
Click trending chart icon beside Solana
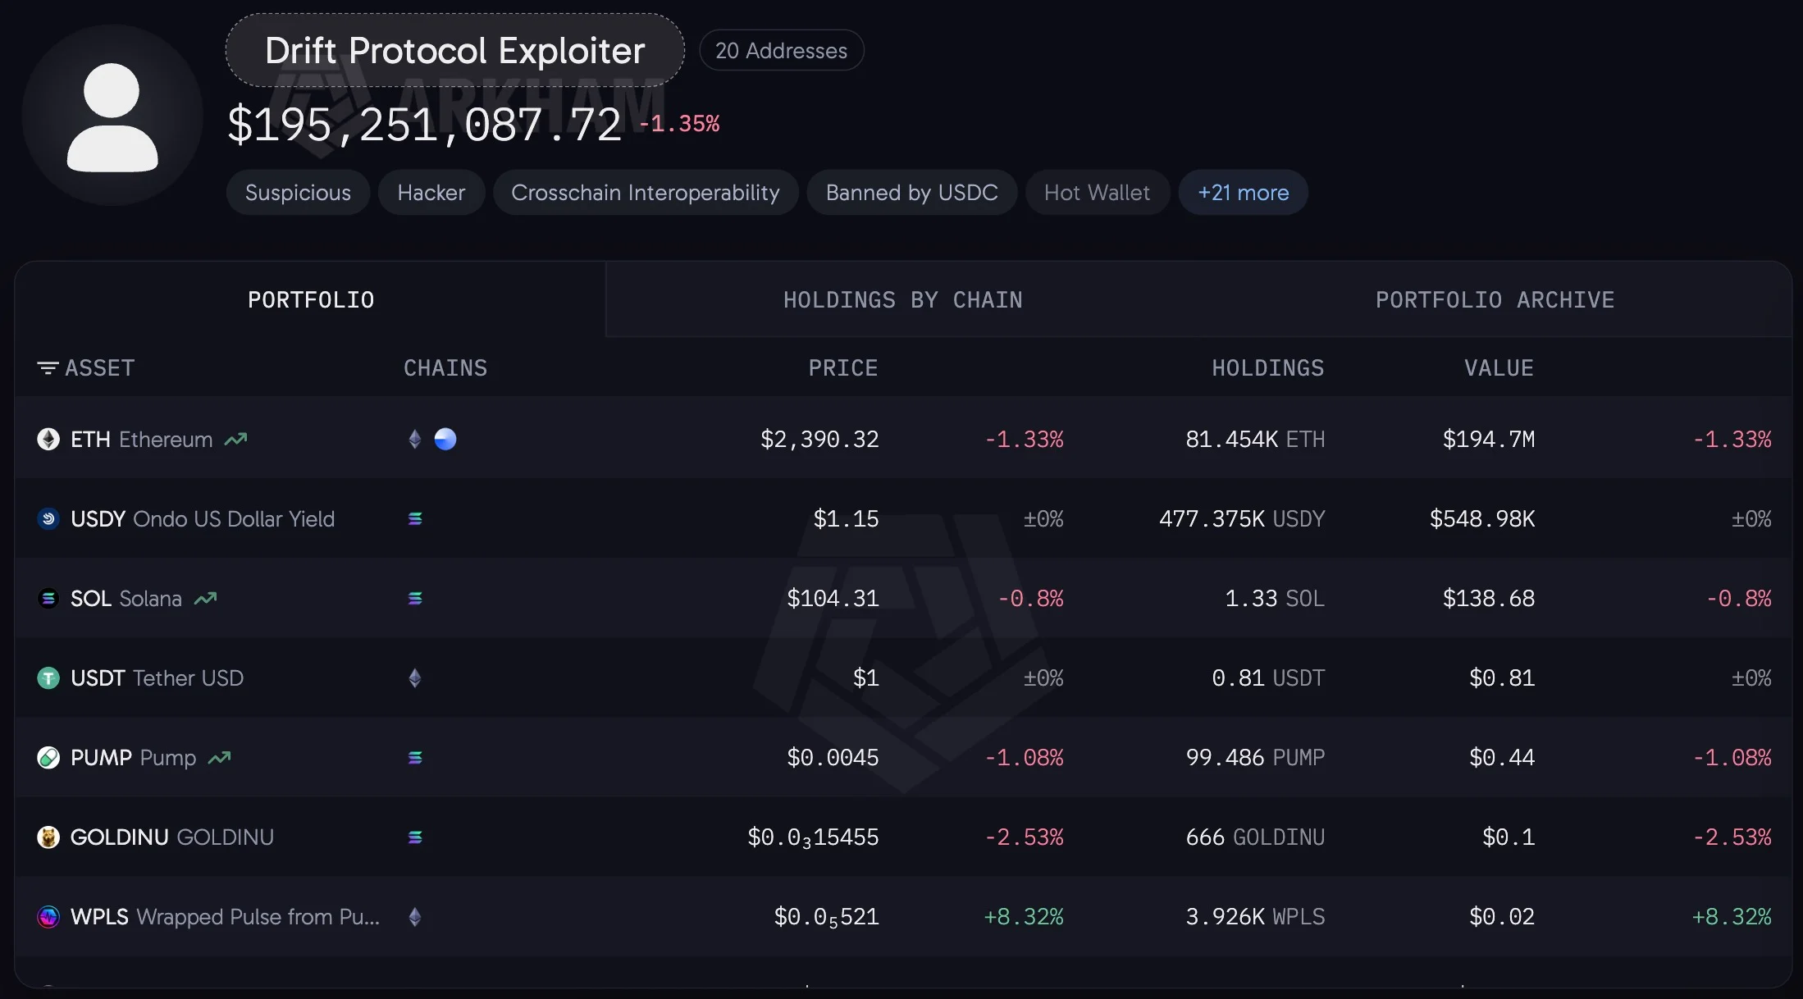pos(205,599)
